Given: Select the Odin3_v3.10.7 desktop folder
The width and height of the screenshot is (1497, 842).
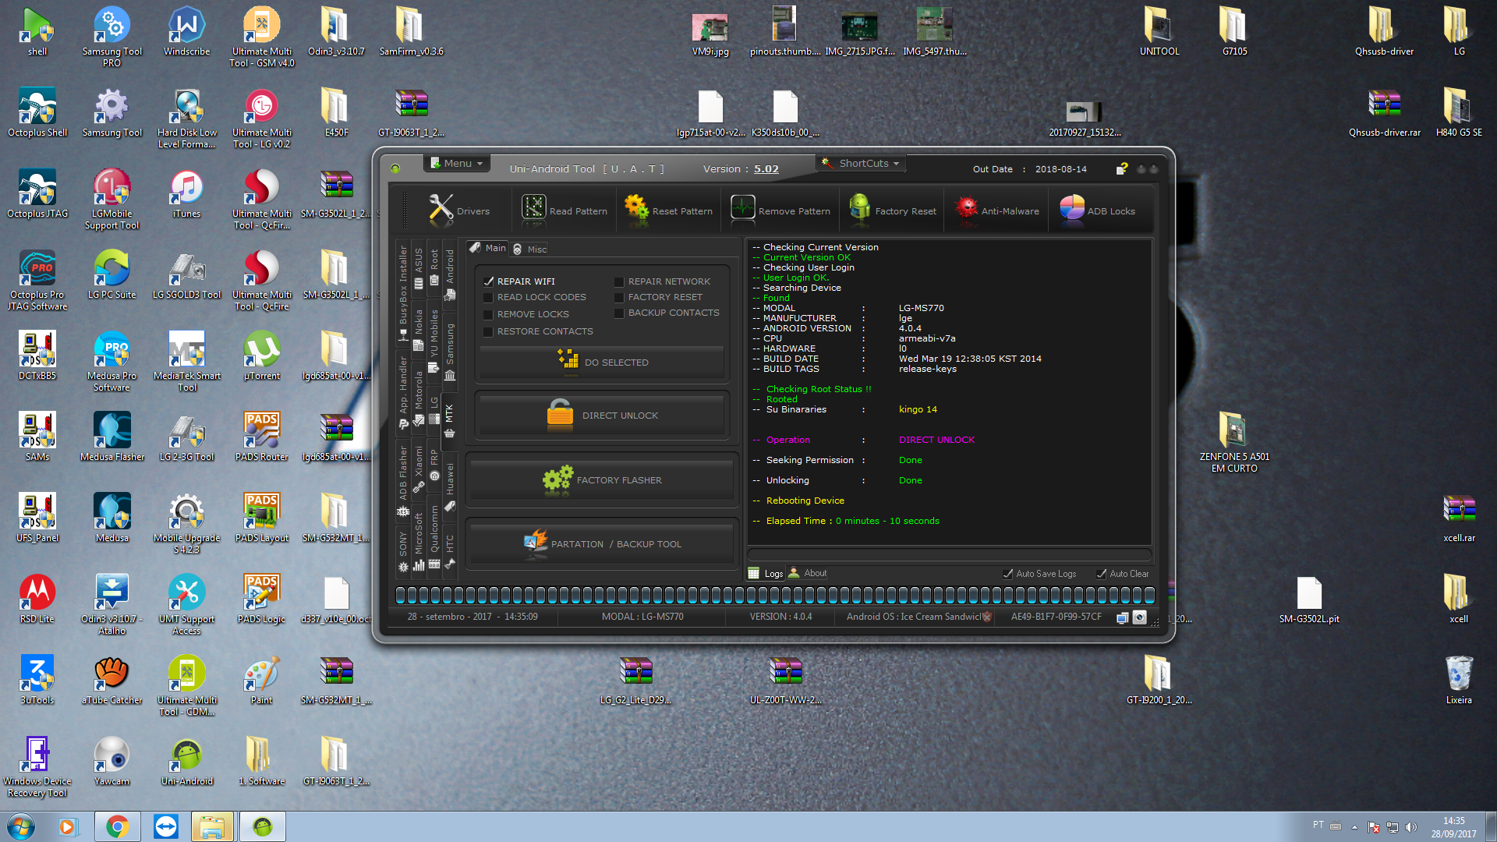Looking at the screenshot, I should click(336, 33).
